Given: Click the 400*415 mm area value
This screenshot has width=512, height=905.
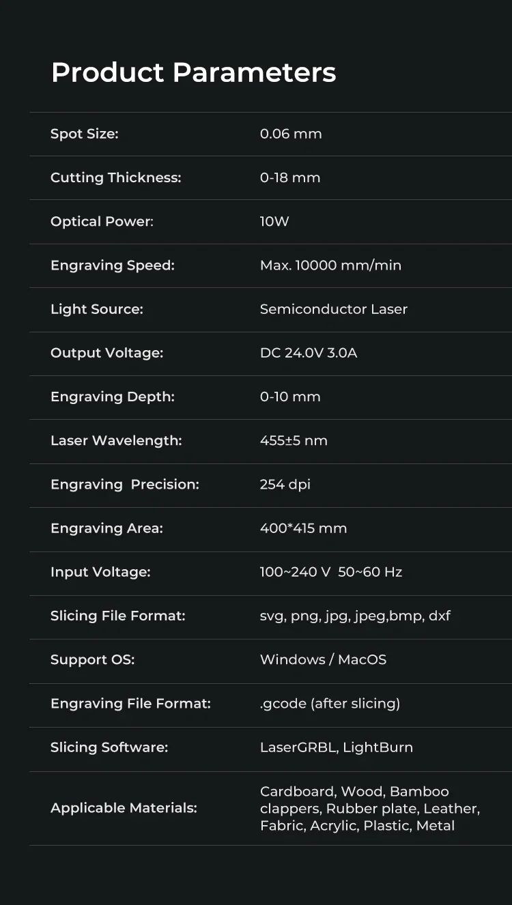Looking at the screenshot, I should click(304, 528).
